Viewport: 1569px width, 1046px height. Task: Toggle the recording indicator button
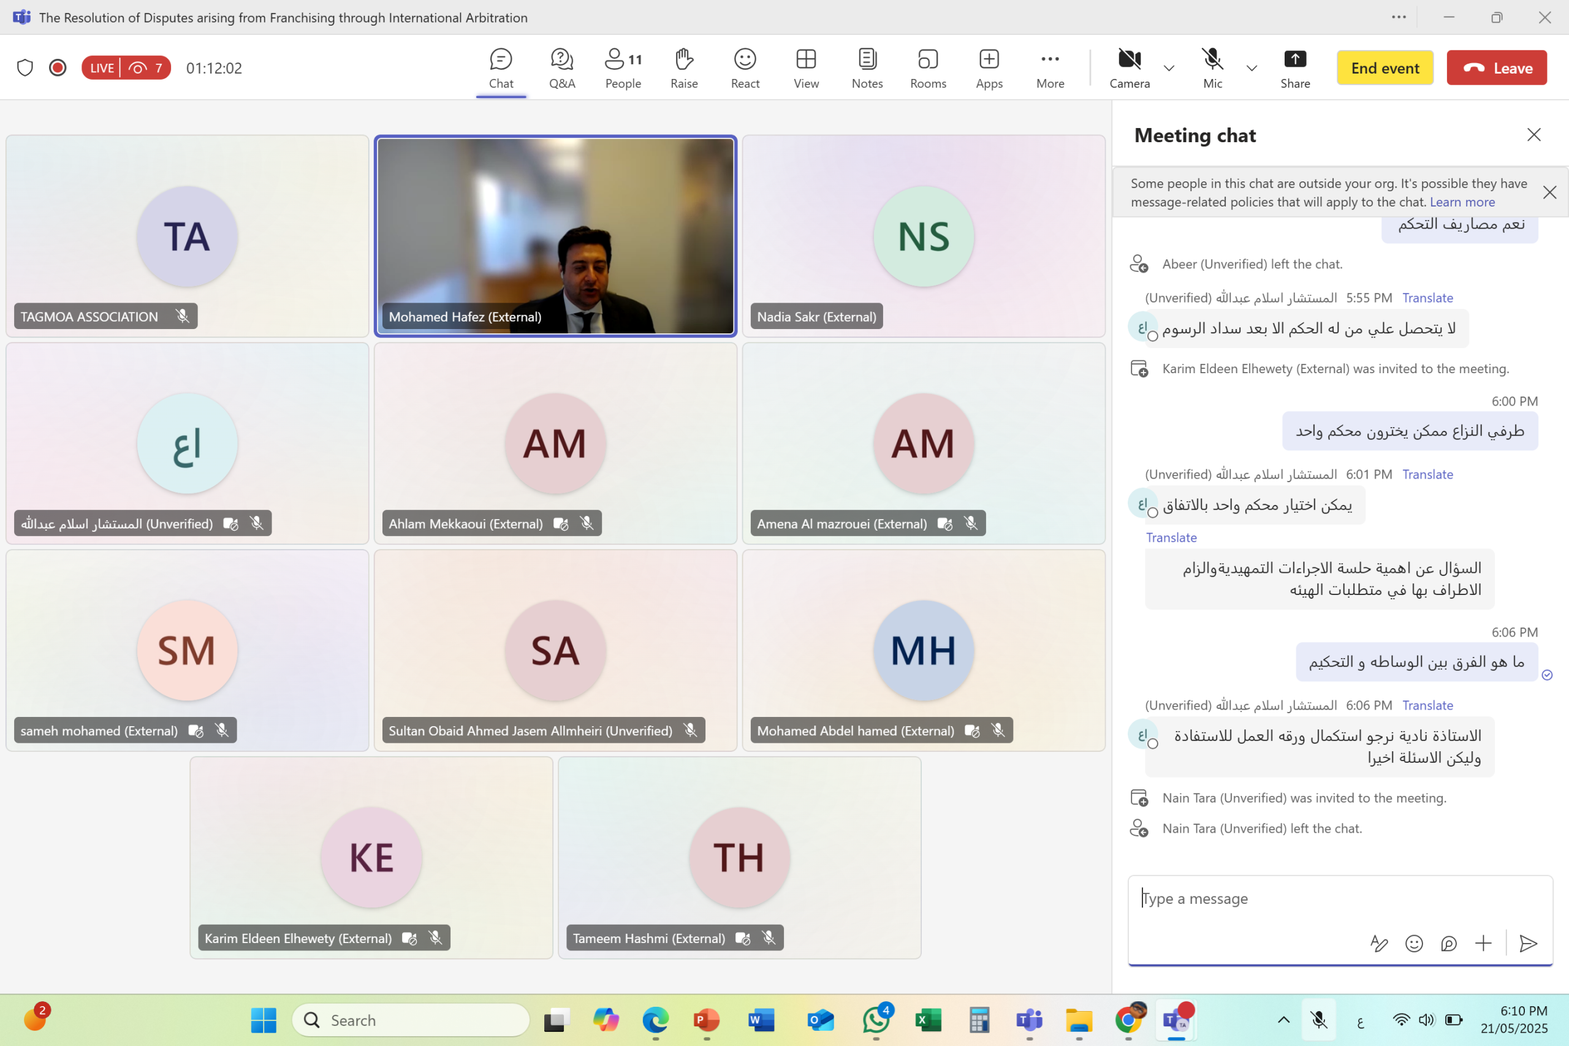(58, 68)
